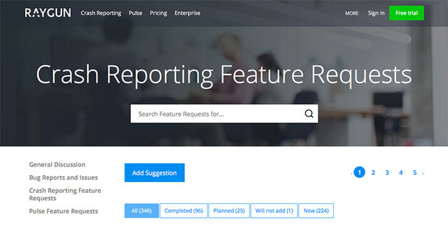Focus the Search Feature Requests field
Screen dimensions: 448x231
point(224,114)
